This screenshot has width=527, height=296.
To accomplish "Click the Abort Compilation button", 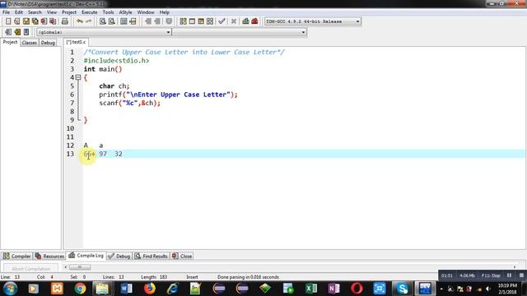I will (x=30, y=269).
